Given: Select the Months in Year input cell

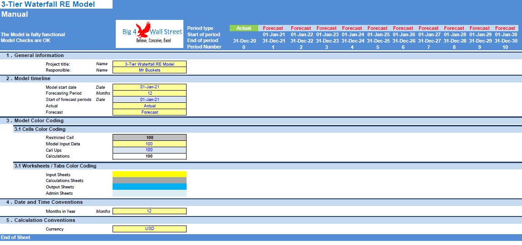Looking at the screenshot, I should coord(149,211).
